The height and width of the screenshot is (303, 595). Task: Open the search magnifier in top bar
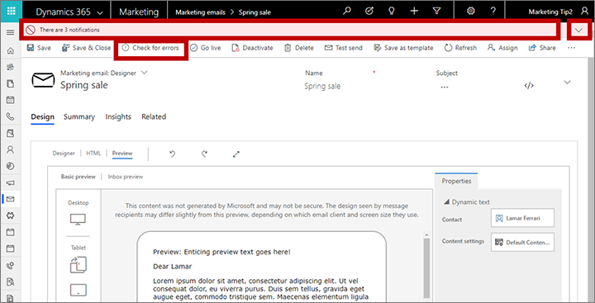click(x=347, y=12)
